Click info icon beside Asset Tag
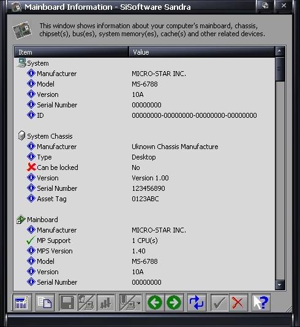 (x=31, y=198)
